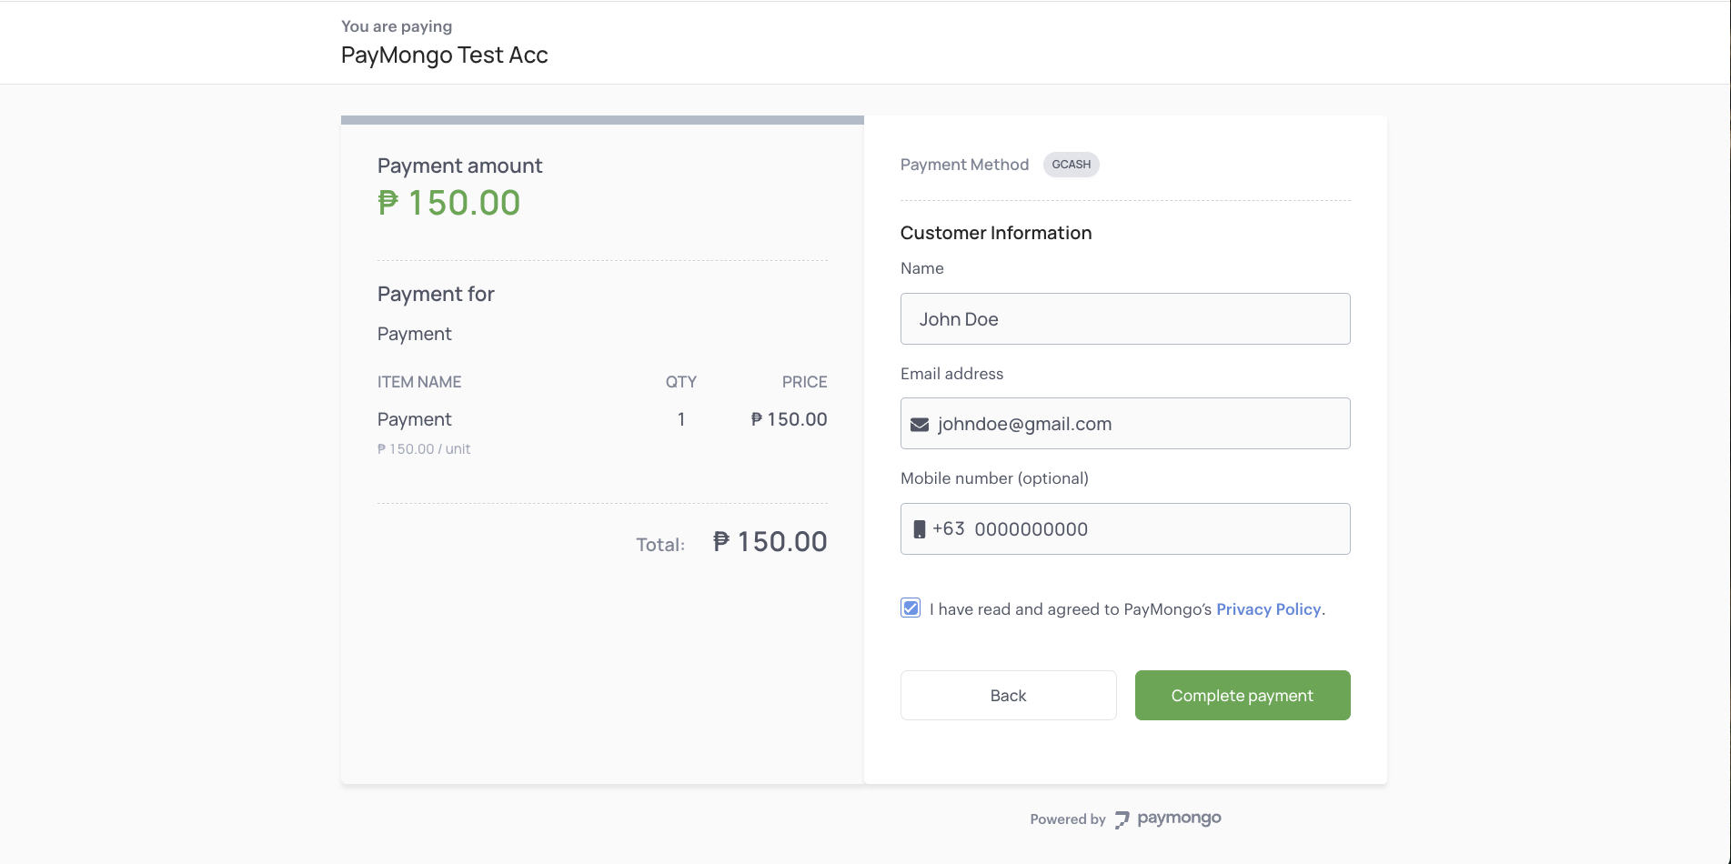Click the GCASH payment method badge
This screenshot has width=1731, height=864.
(x=1071, y=165)
